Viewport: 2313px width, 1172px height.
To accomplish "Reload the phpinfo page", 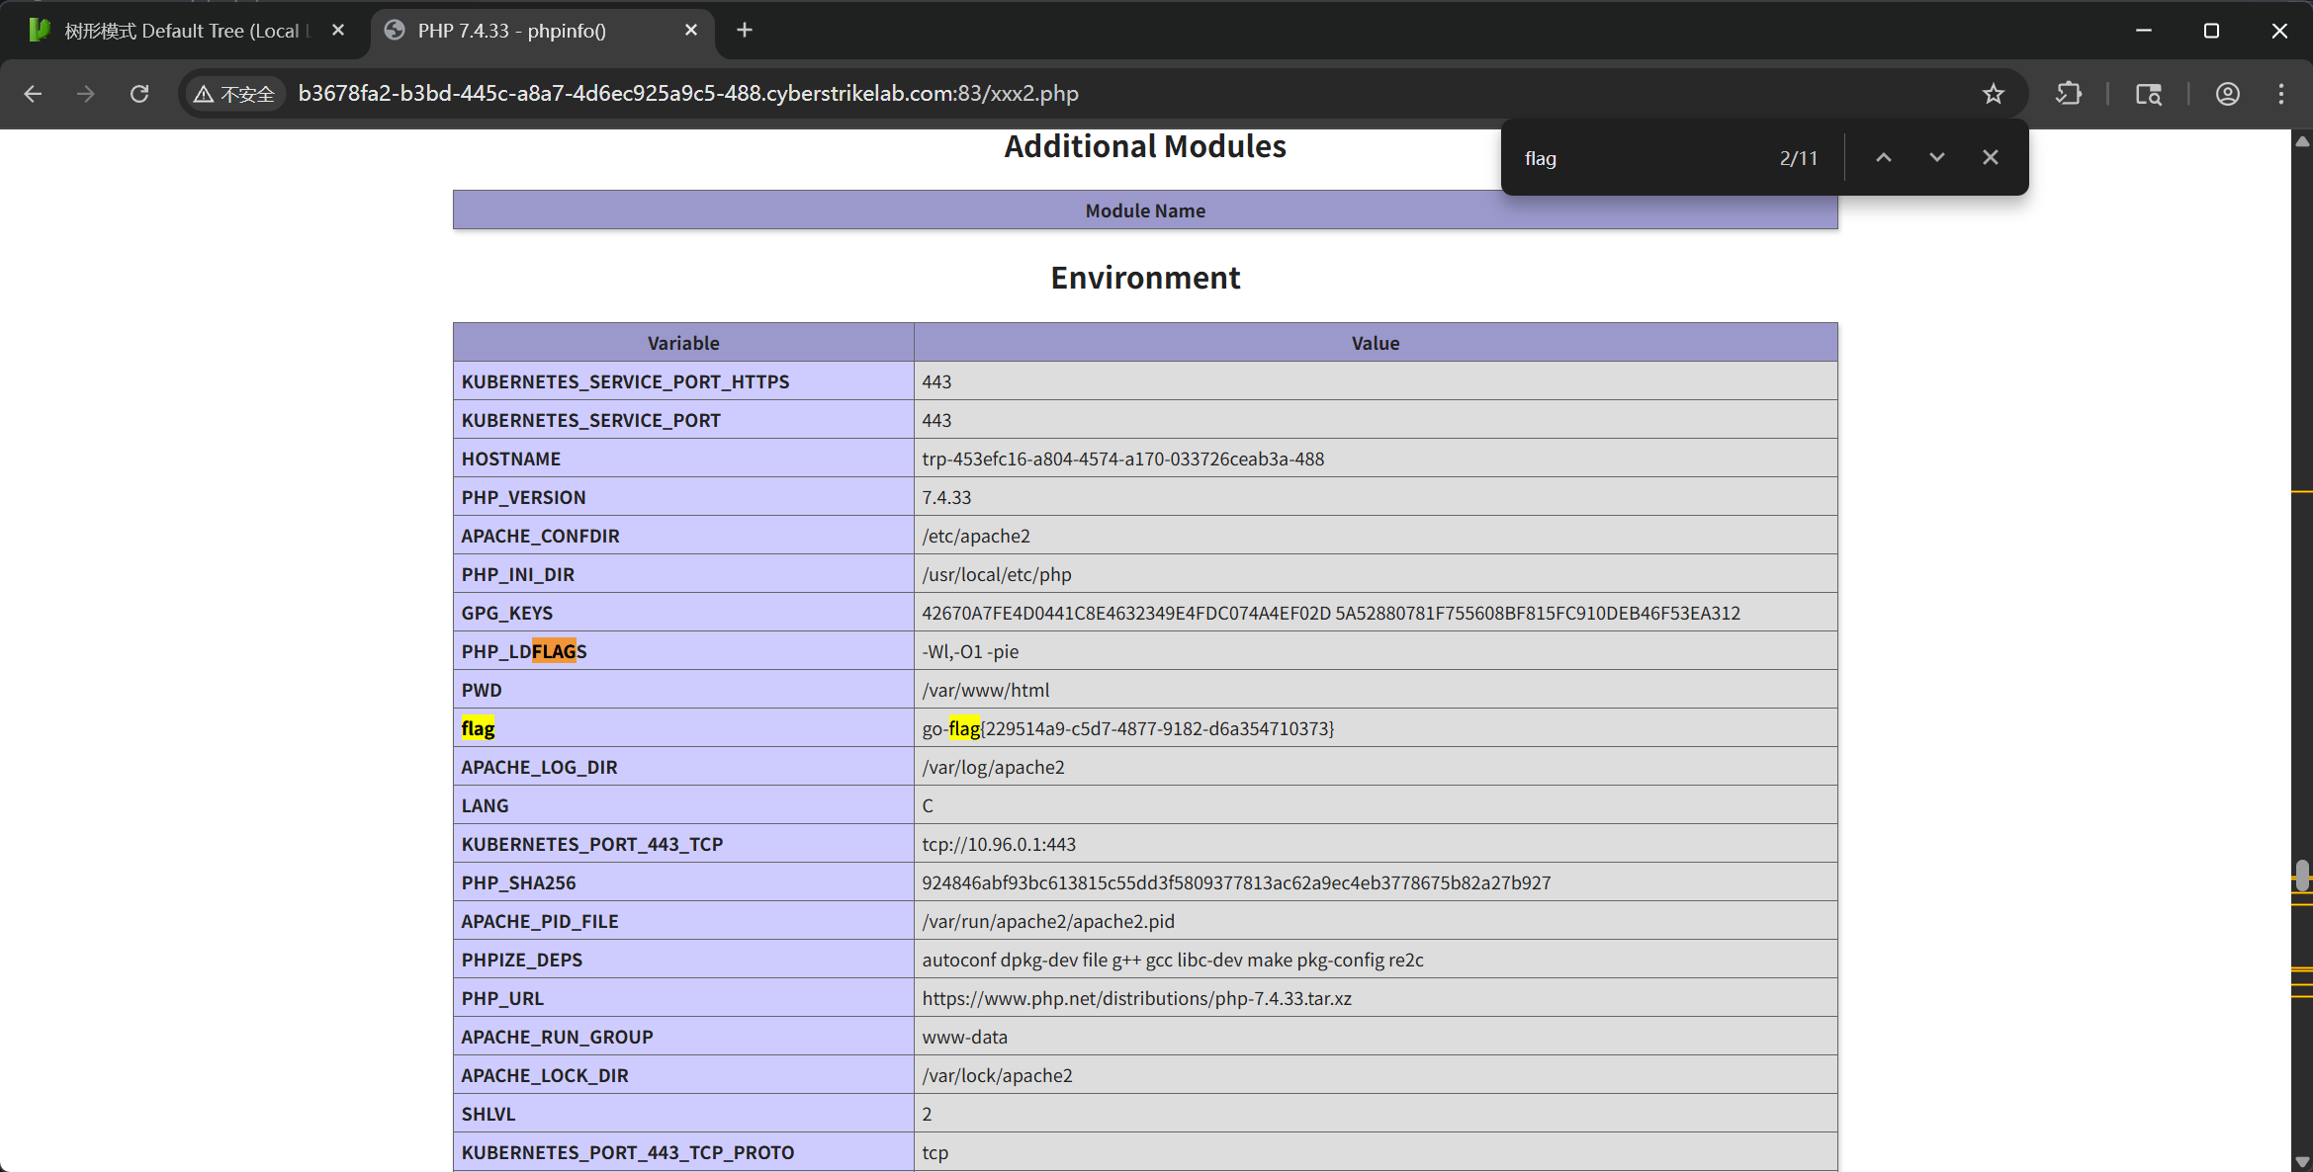I will (139, 94).
